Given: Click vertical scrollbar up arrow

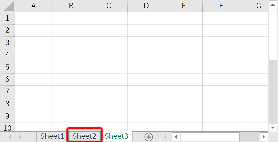Looking at the screenshot, I should [x=273, y=5].
